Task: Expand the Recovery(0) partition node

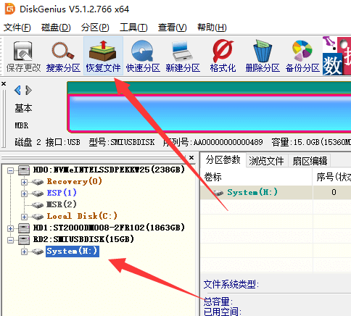Action: [x=24, y=182]
